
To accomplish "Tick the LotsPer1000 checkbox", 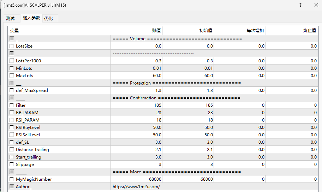I will tap(12, 61).
